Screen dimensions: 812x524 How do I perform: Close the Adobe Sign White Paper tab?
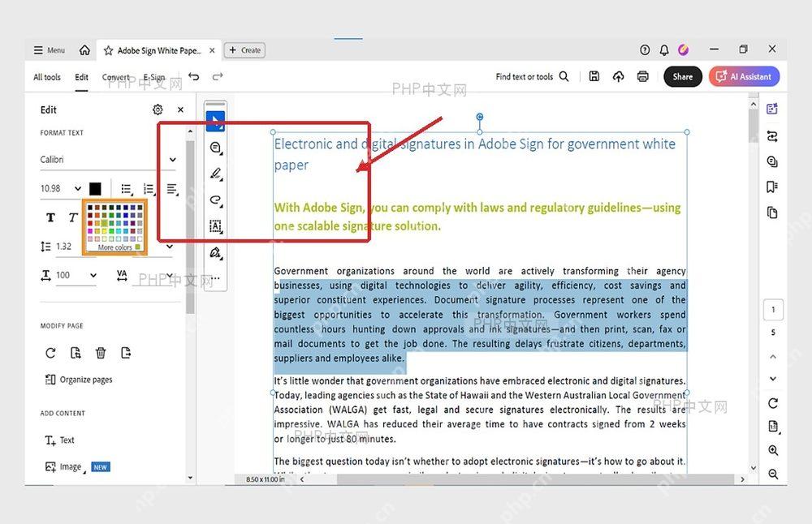coord(212,50)
